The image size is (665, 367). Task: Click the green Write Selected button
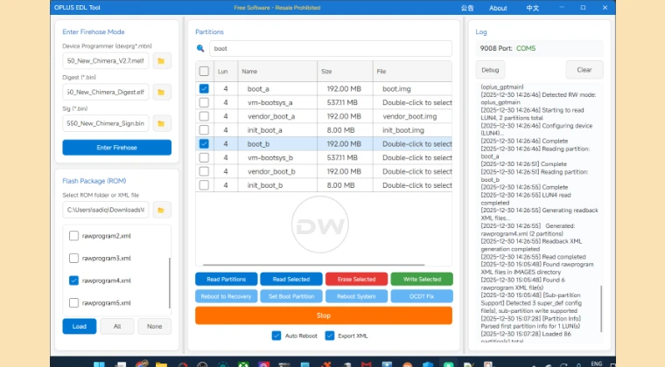(422, 279)
